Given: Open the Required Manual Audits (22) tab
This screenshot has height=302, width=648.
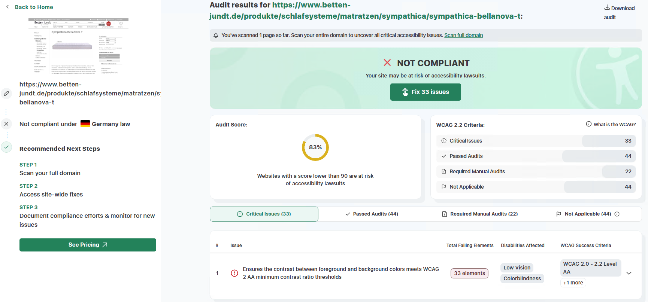Looking at the screenshot, I should [480, 214].
